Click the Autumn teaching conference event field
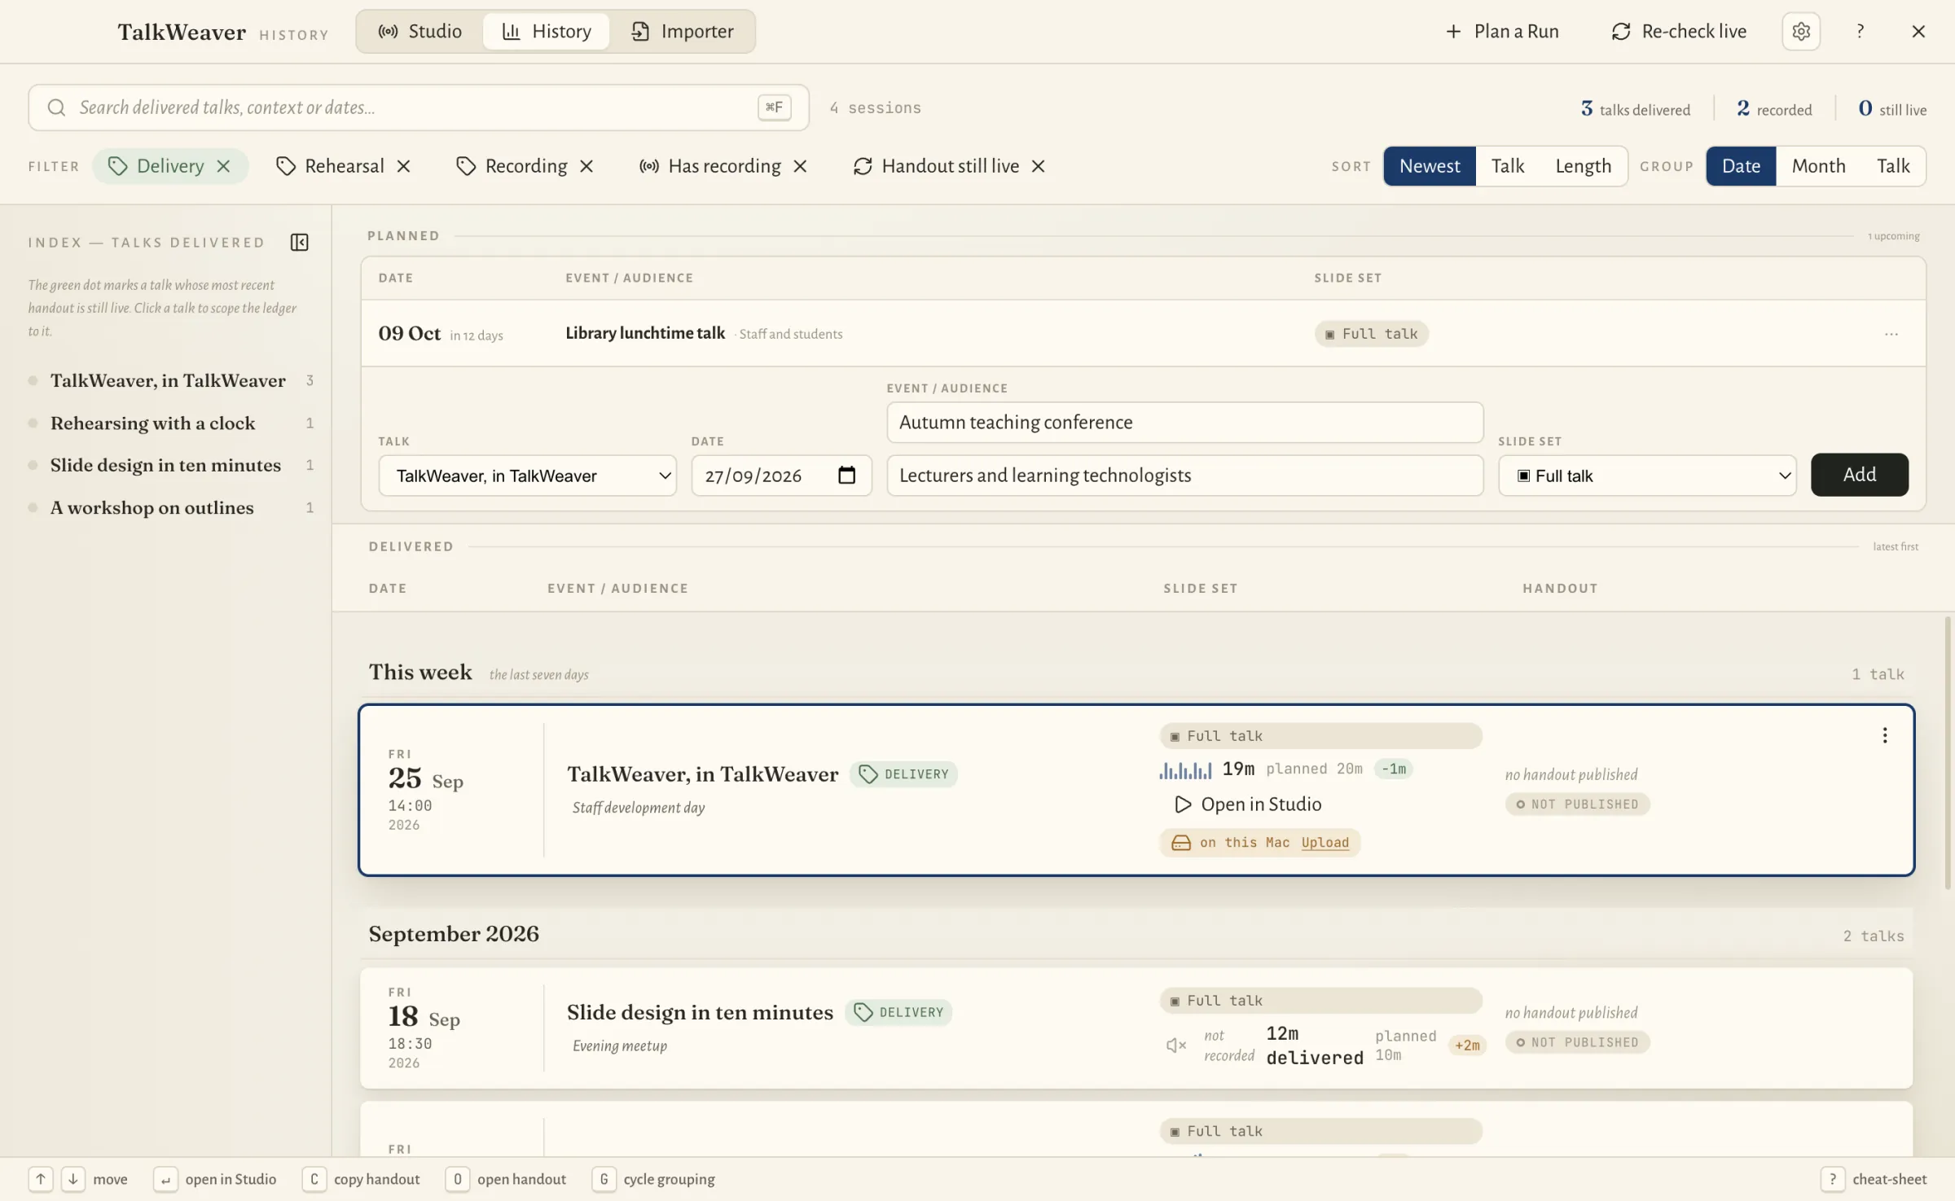This screenshot has width=1955, height=1201. (x=1184, y=422)
